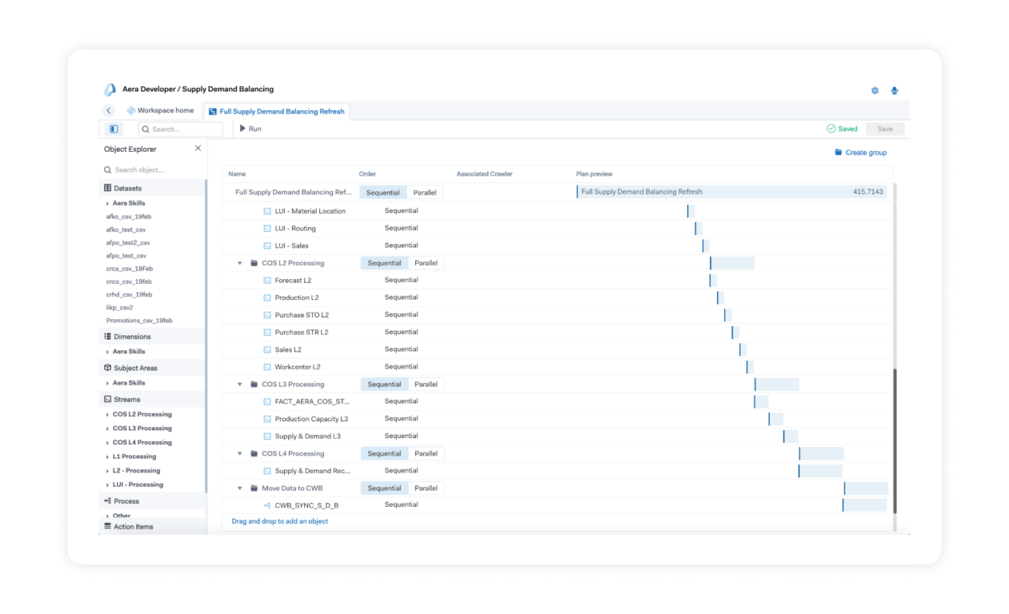Click the Supply & Demand L3 plan bar
The image size is (1009, 614).
point(791,436)
